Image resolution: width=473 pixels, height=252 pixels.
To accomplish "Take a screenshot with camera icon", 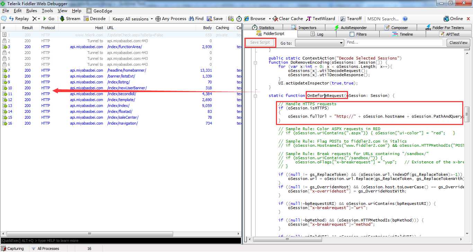I will pyautogui.click(x=231, y=19).
